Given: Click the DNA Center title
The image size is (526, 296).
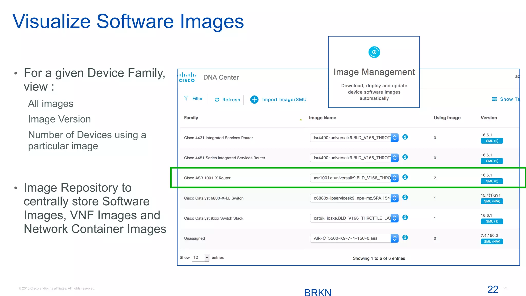Looking at the screenshot, I should pyautogui.click(x=221, y=77).
